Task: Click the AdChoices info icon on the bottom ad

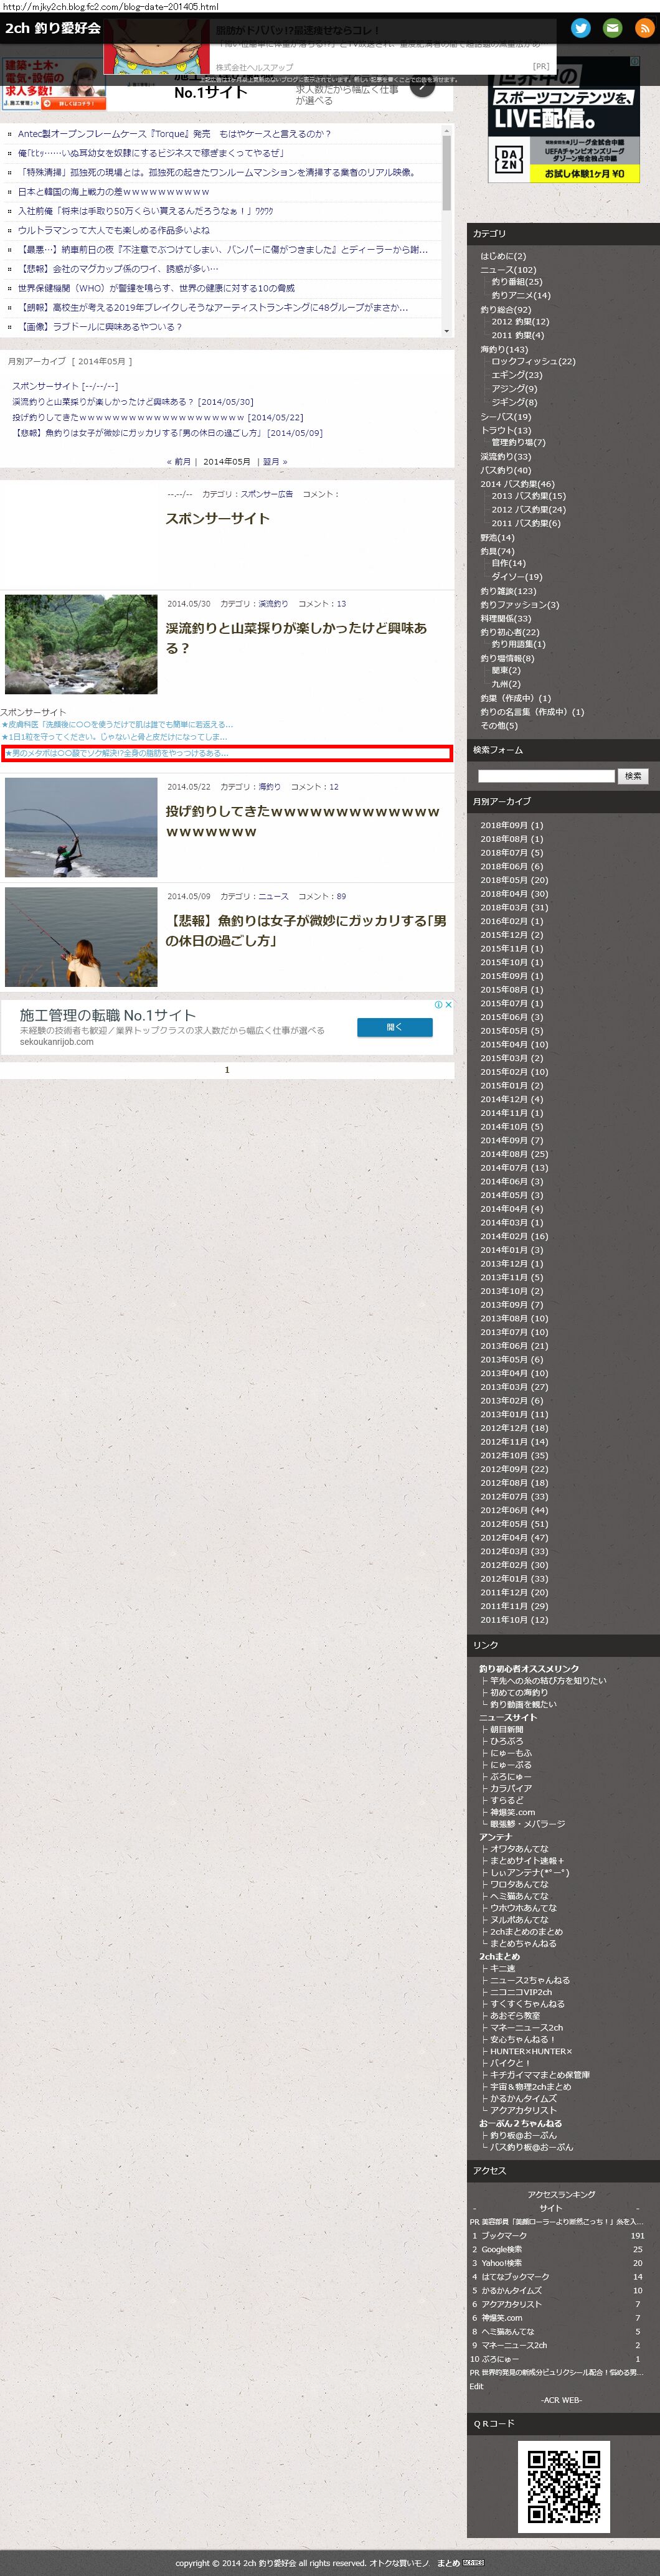Action: point(438,1004)
